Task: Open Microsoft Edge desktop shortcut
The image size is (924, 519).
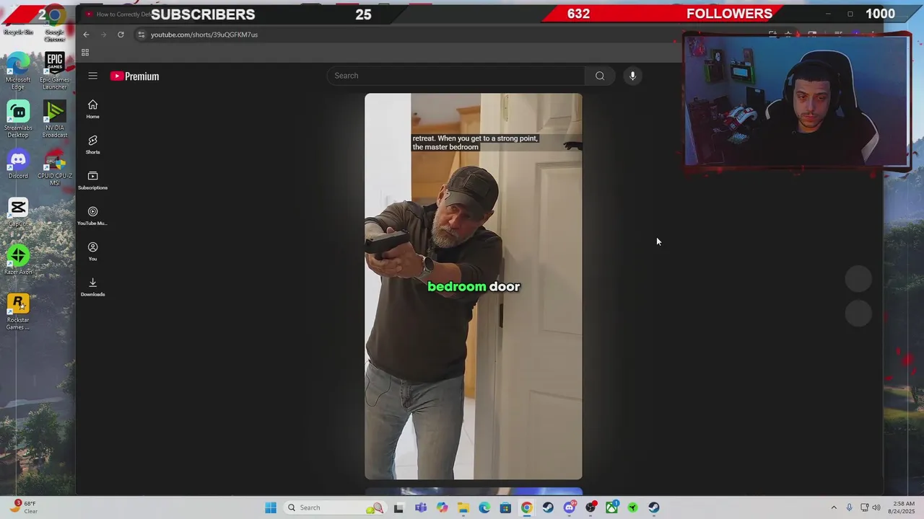Action: (x=18, y=71)
